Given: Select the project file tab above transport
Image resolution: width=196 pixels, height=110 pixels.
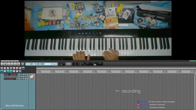Looking at the screenshot, I should [x=10, y=61].
